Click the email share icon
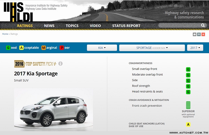This screenshot has width=209, height=135. [x=195, y=34]
